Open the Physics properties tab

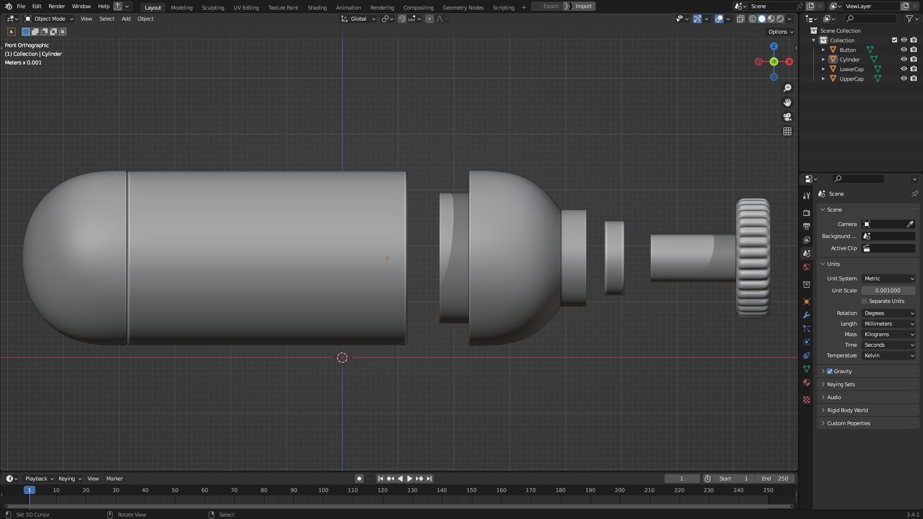coord(807,342)
